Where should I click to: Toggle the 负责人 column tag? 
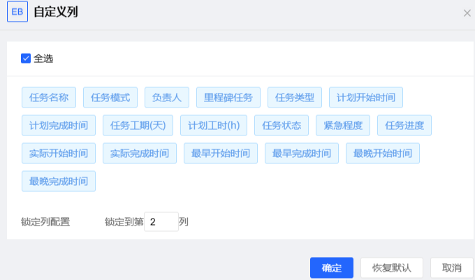(167, 98)
